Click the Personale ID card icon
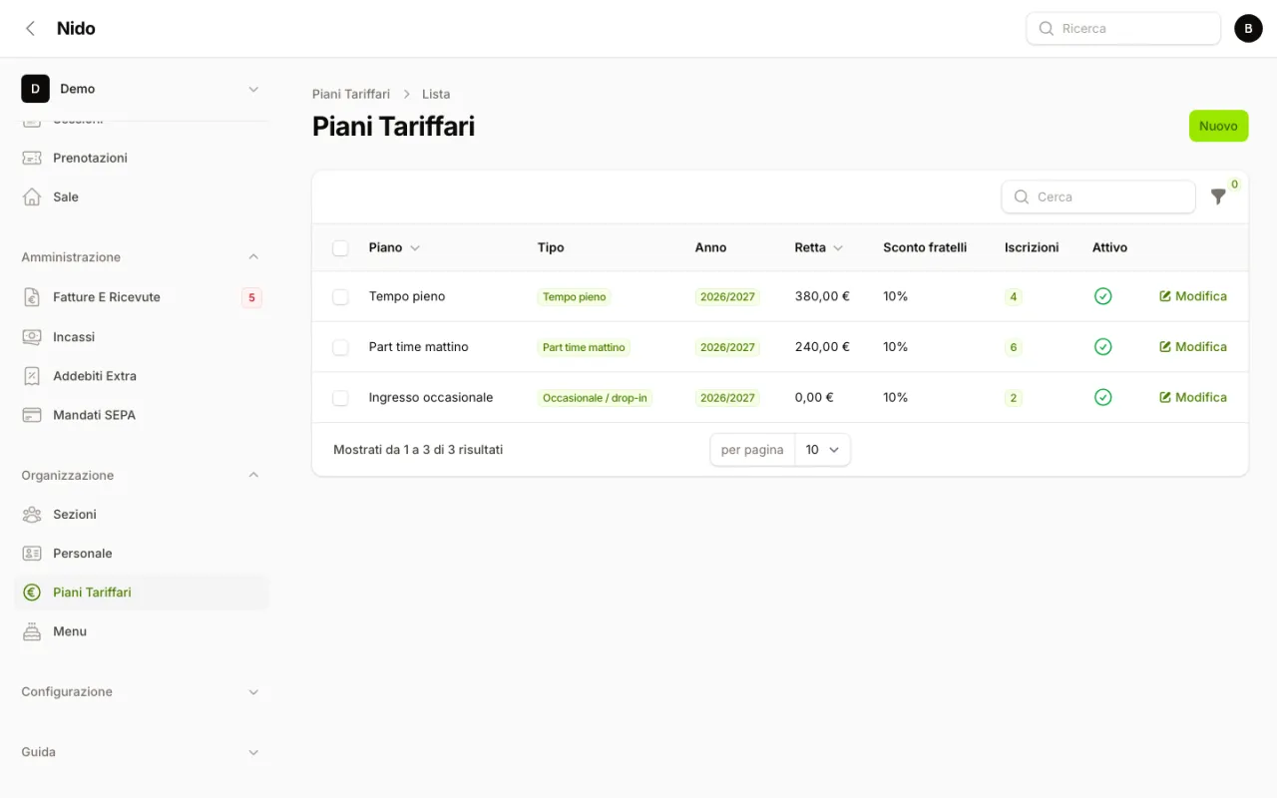 (x=32, y=554)
